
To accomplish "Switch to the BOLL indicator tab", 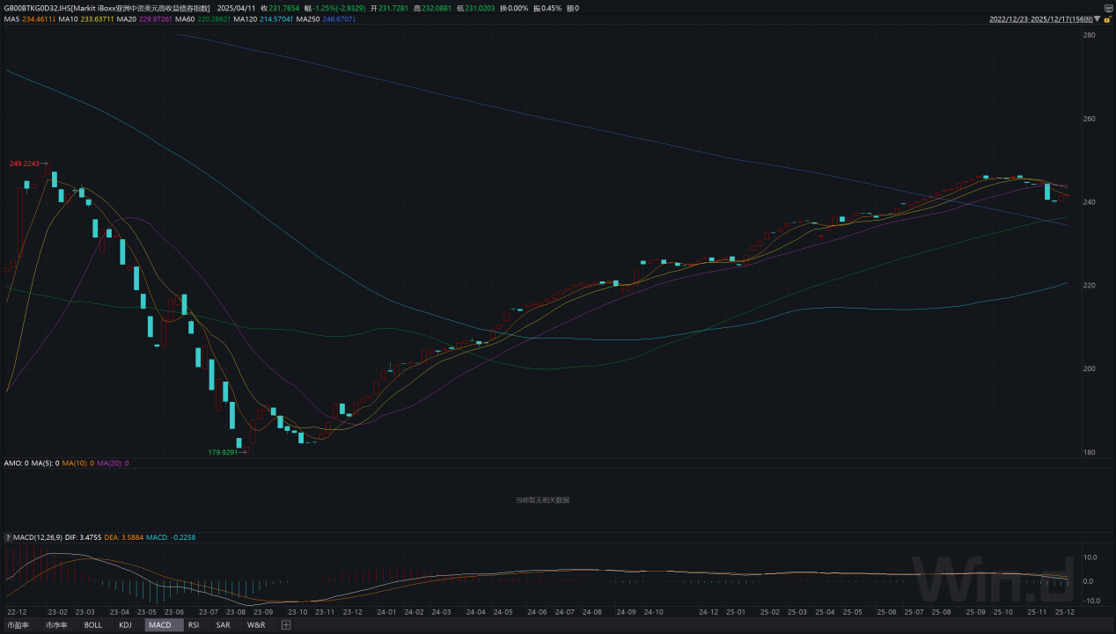I will tap(92, 625).
